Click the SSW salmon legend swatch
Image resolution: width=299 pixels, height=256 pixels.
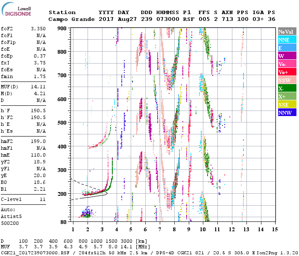click(x=287, y=80)
